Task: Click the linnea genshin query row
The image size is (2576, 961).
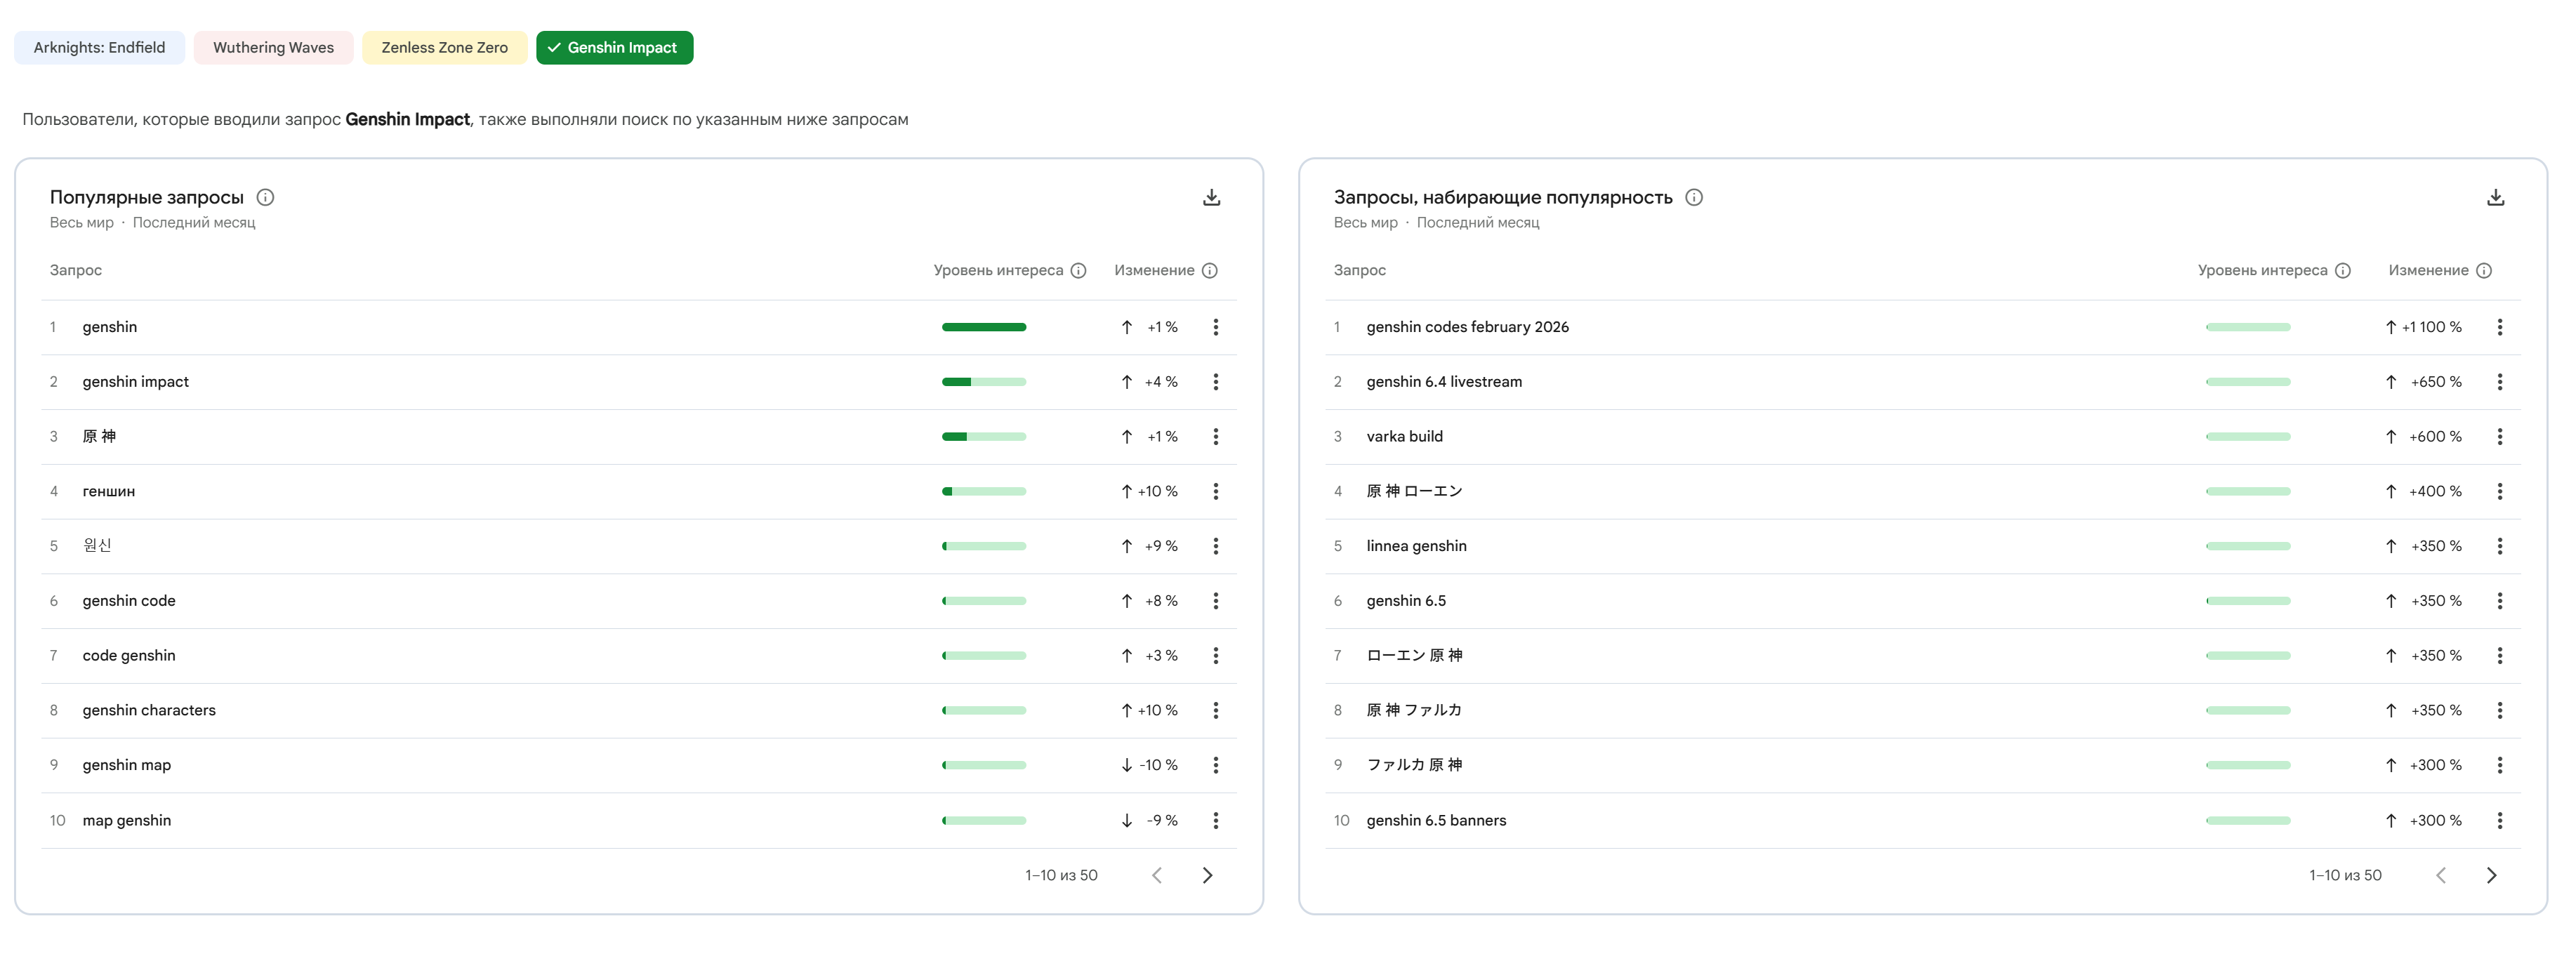Action: 1416,546
